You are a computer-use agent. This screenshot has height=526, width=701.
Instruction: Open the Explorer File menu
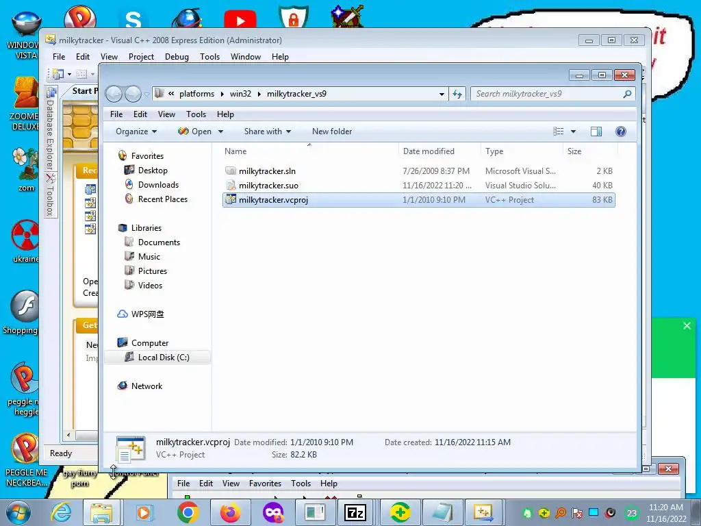[116, 114]
